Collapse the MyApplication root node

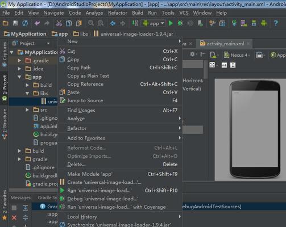click(x=12, y=52)
